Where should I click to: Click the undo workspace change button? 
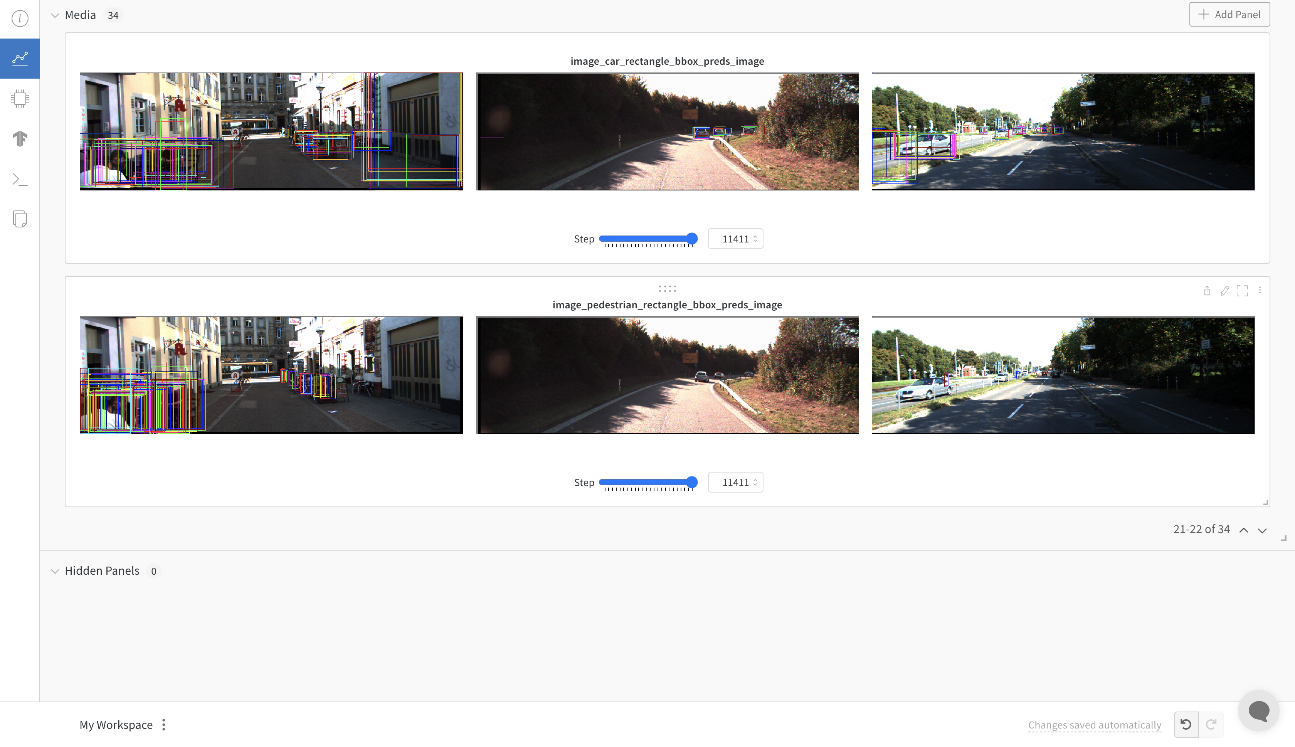pos(1186,724)
